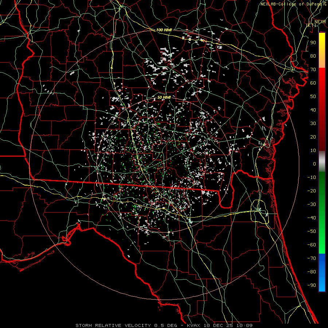Viewport: 328px width, 328px height.
Task: Click the -10 value on the scale
Action: (x=312, y=177)
